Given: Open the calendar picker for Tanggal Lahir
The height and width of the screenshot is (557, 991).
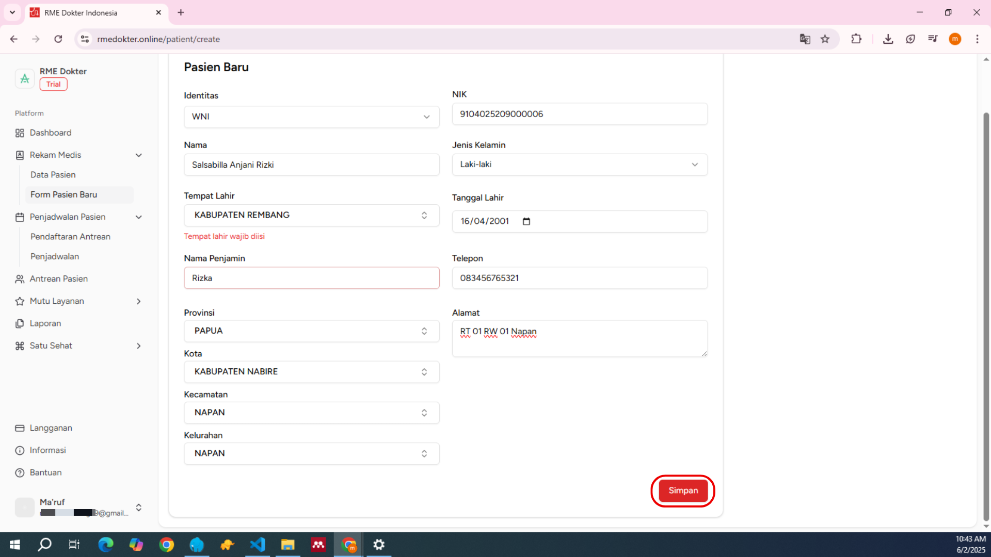Looking at the screenshot, I should 526,221.
